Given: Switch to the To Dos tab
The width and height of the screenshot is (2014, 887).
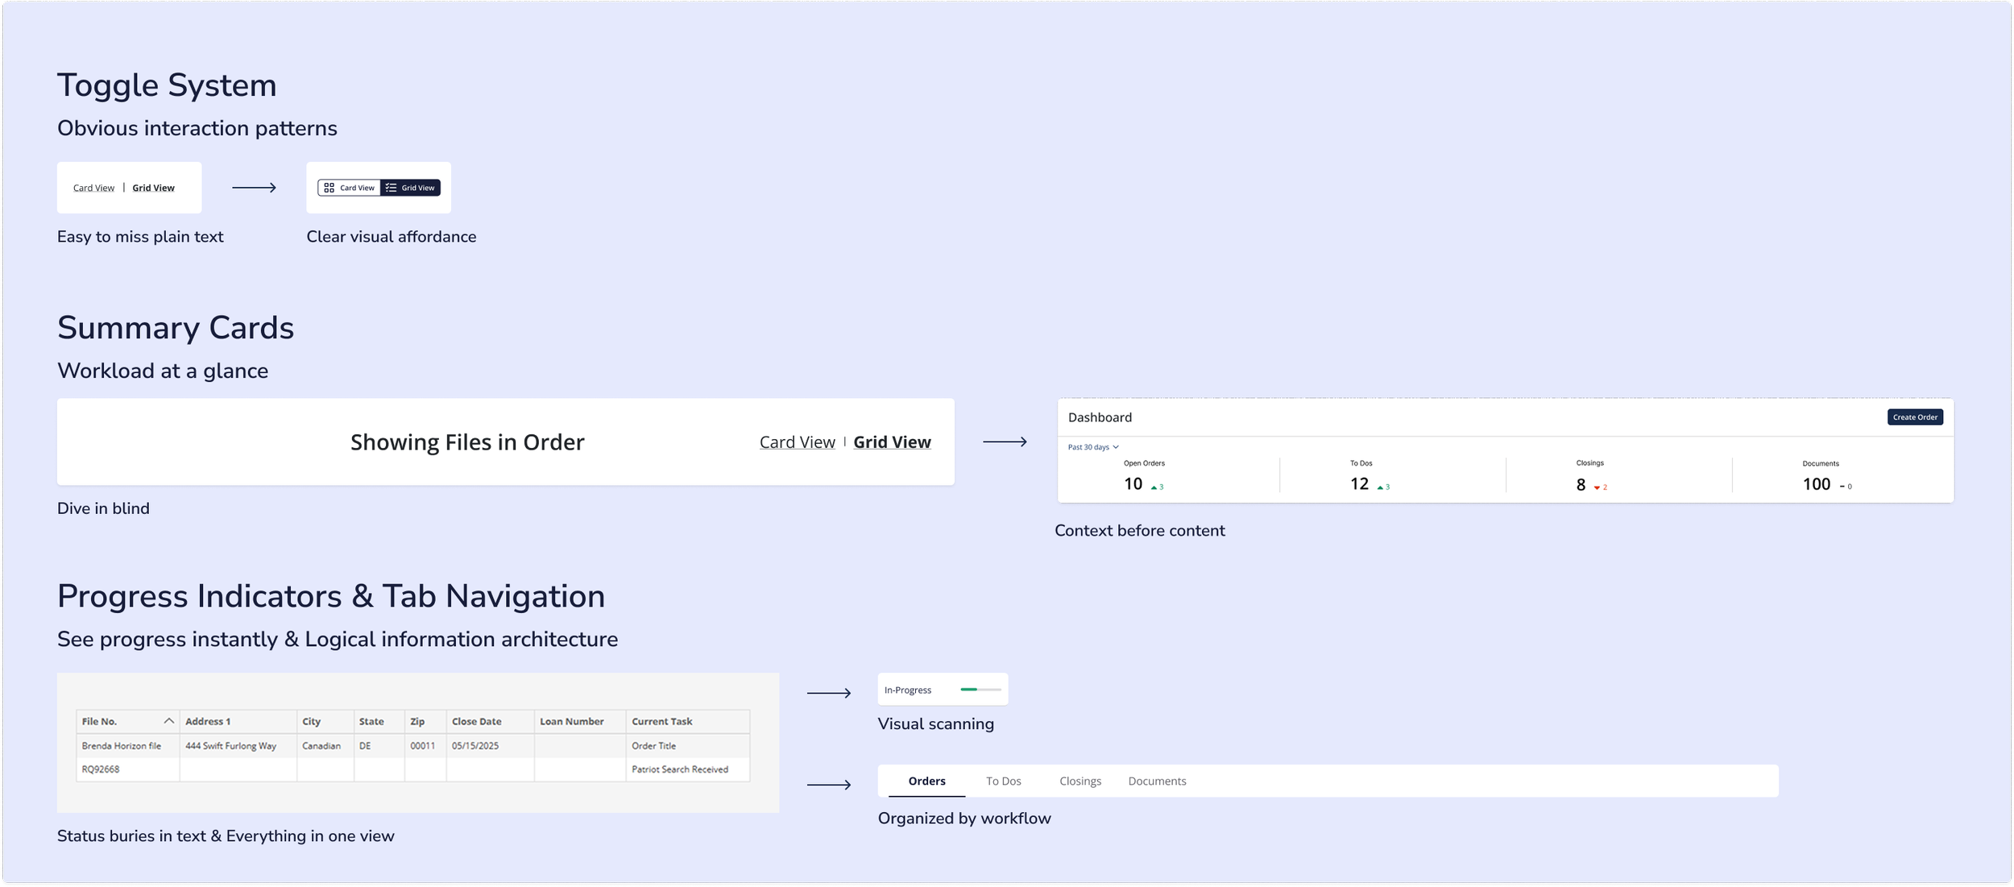Looking at the screenshot, I should click(1003, 781).
